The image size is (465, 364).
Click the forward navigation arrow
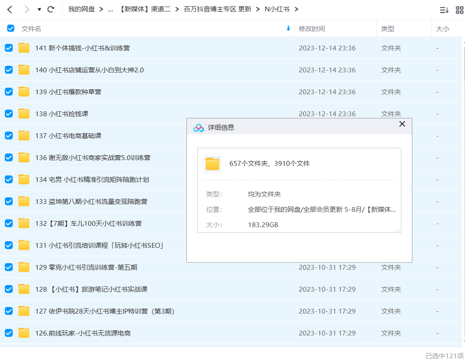pos(27,9)
